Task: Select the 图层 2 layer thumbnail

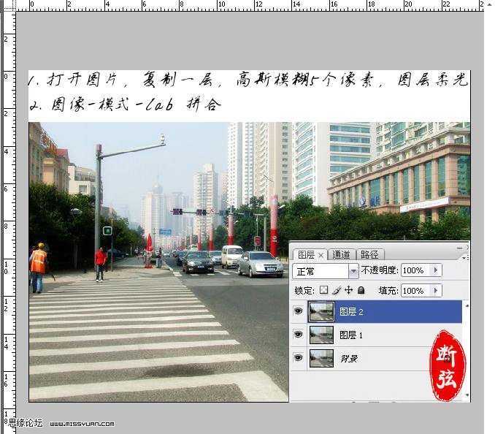Action: click(x=321, y=311)
